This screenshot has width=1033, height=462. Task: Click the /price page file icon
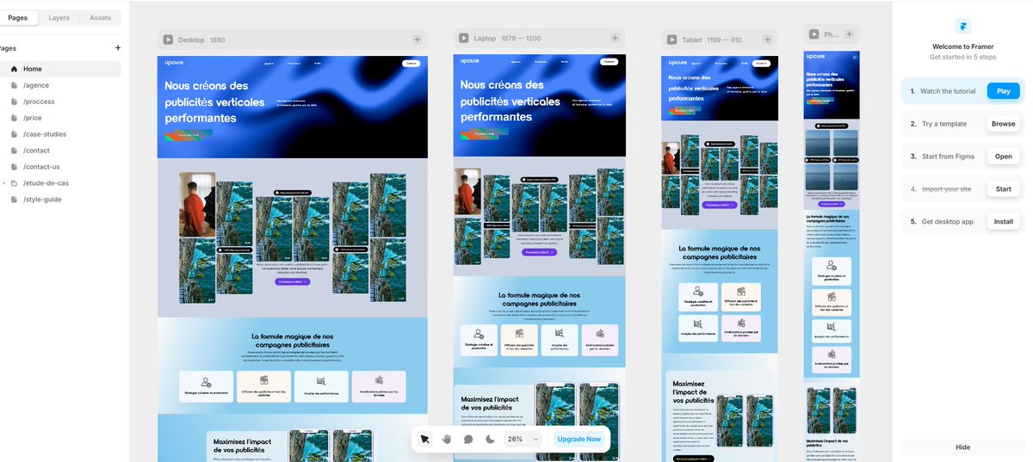click(x=14, y=118)
